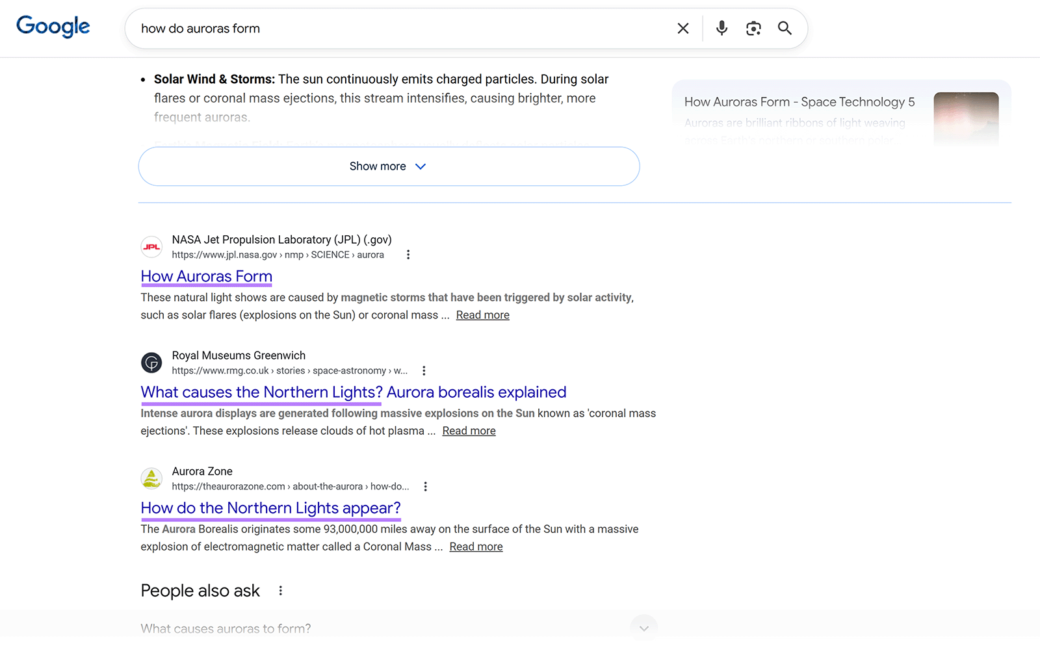Click the search magnifier icon
1040x646 pixels.
tap(785, 28)
